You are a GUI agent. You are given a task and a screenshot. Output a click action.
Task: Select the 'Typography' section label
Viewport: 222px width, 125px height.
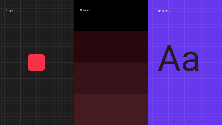point(163,10)
